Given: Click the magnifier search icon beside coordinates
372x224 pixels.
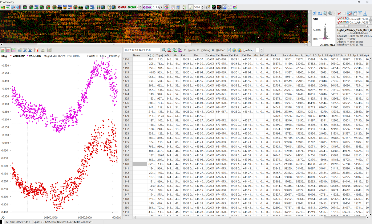Looking at the screenshot, I should (x=164, y=50).
